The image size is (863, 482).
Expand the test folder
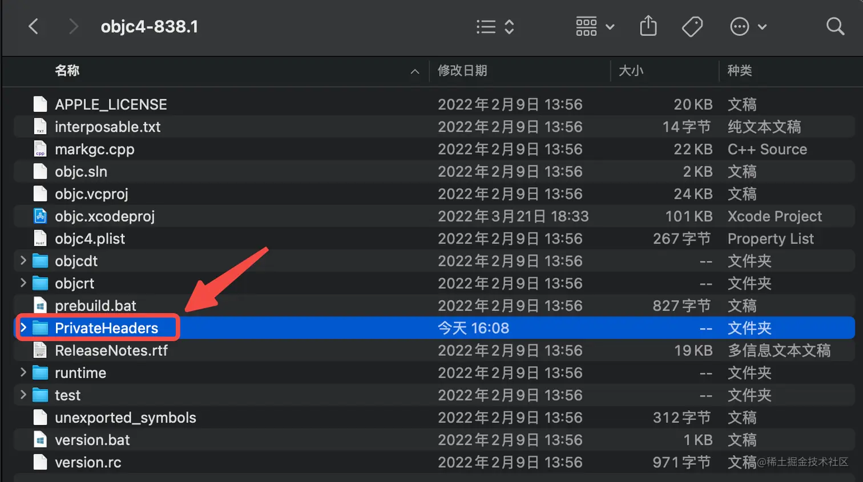coord(23,395)
